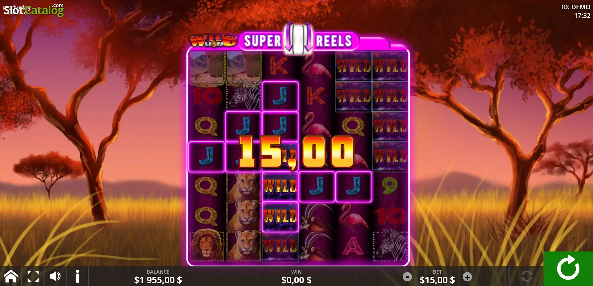Enable autoplay with circular arrows icon
Screen dimensions: 593x286
(x=527, y=276)
